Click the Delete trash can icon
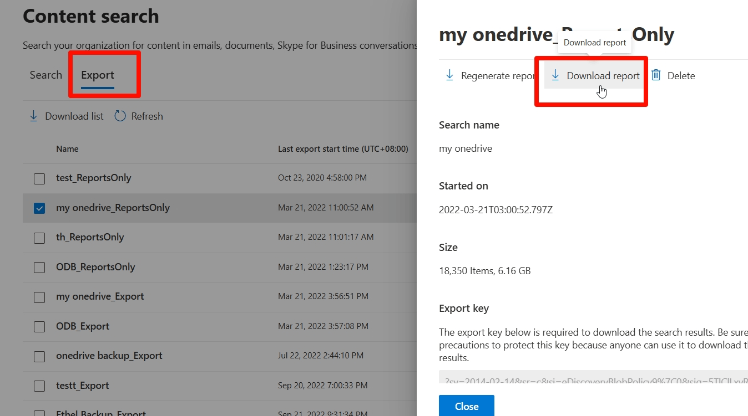This screenshot has width=748, height=416. [656, 75]
